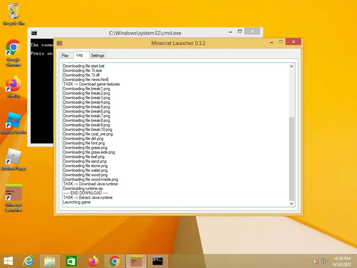Click log line 'Downloading file font.png'
This screenshot has width=357, height=268.
[84, 143]
